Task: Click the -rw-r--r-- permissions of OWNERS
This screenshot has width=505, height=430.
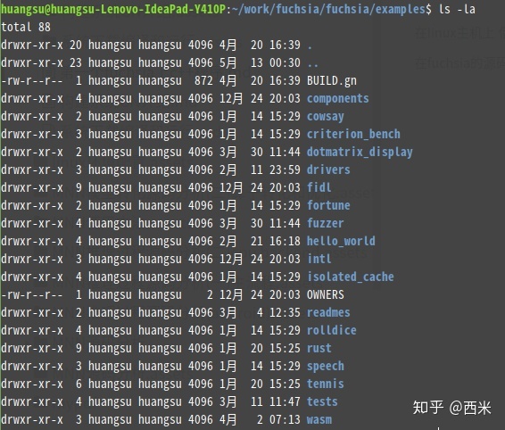Action: [32, 294]
